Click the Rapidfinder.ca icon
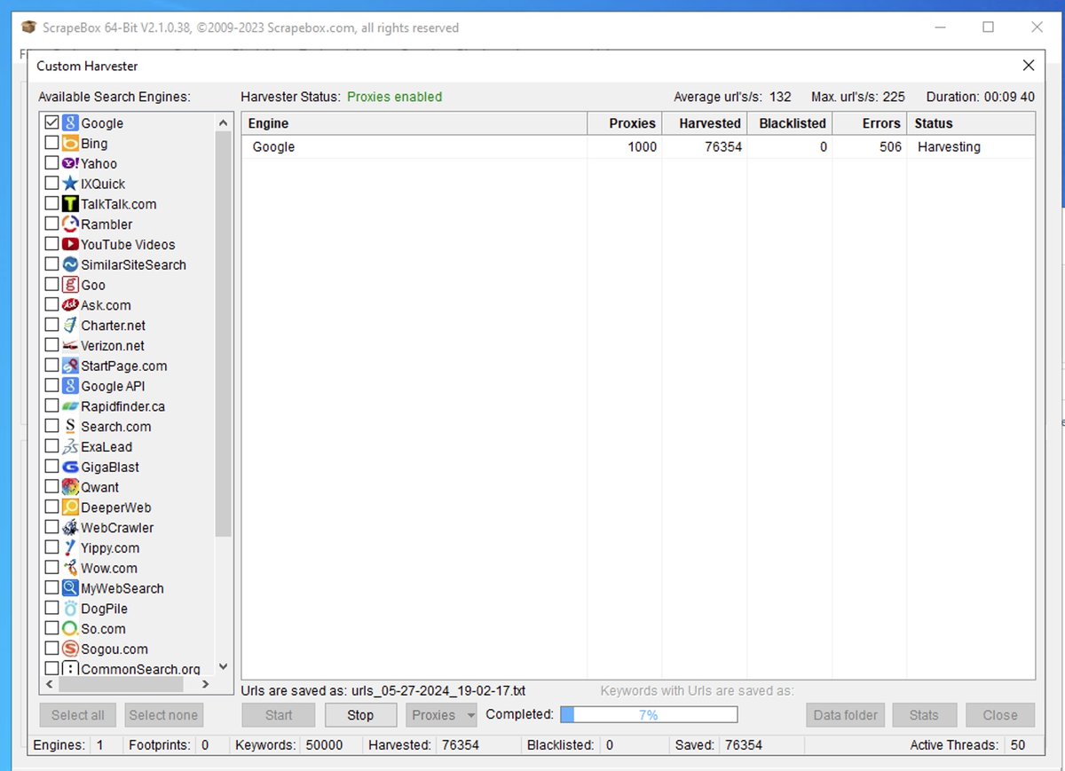The image size is (1065, 771). click(x=70, y=406)
